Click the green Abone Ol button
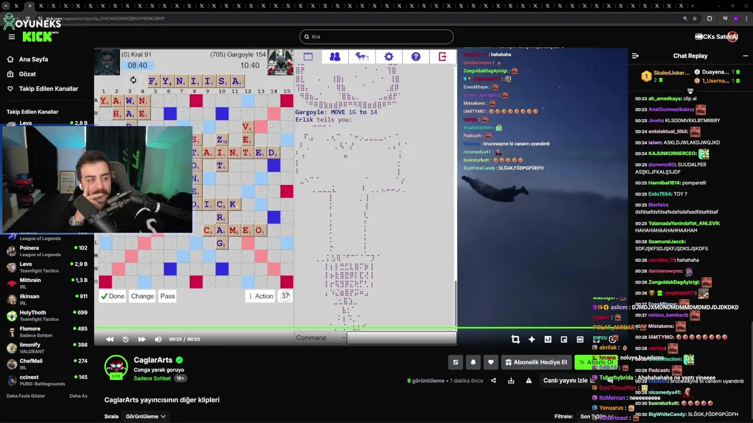This screenshot has height=423, width=753. pos(595,362)
